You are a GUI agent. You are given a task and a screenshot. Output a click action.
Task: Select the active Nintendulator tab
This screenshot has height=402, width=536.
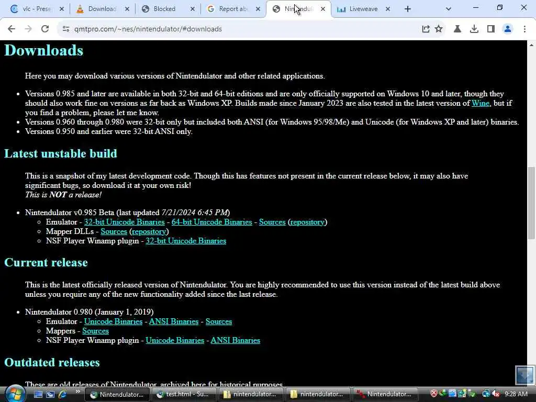coord(298,9)
